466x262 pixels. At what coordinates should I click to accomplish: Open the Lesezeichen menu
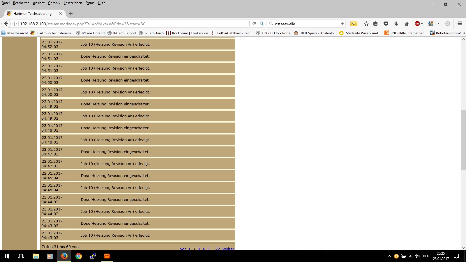coord(73,3)
